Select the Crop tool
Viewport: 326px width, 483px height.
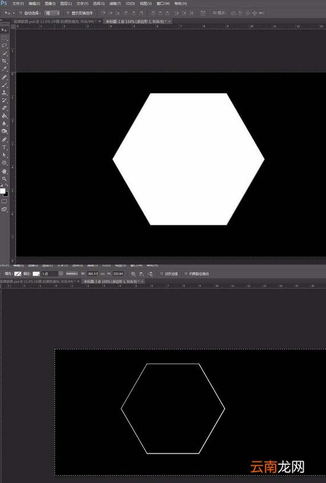coord(4,61)
